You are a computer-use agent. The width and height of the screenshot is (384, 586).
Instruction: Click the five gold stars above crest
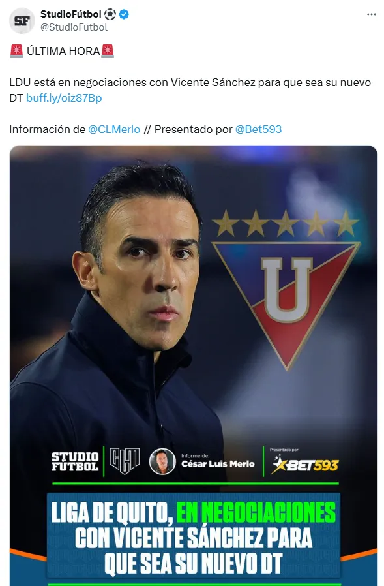point(286,223)
